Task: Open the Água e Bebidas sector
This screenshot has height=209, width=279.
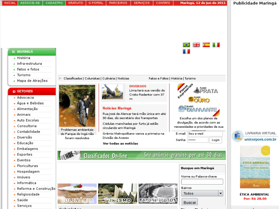Action: pos(30,103)
